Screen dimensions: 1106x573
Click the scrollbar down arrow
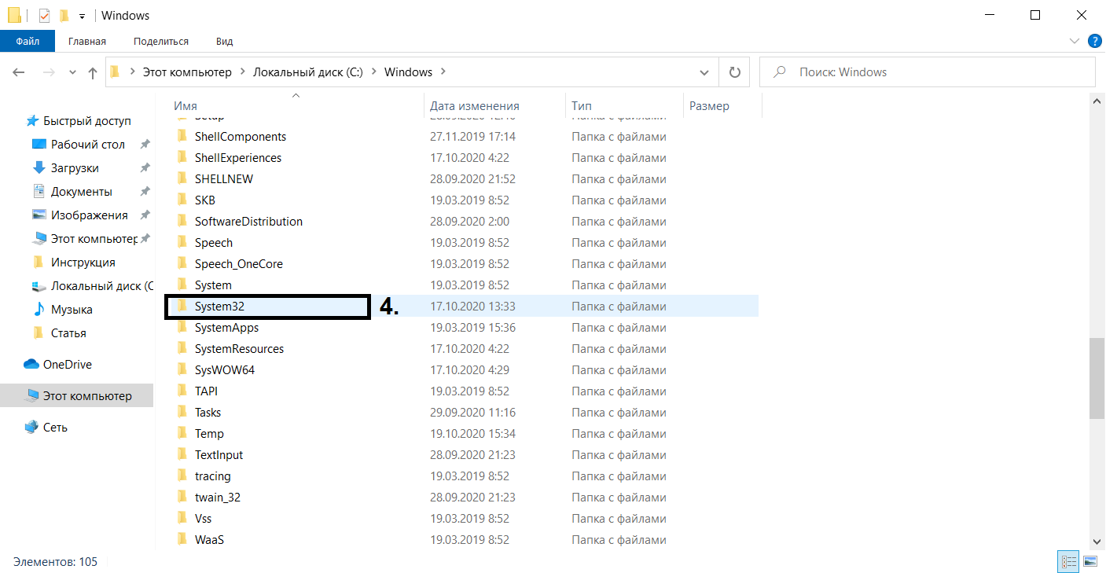tap(1097, 541)
